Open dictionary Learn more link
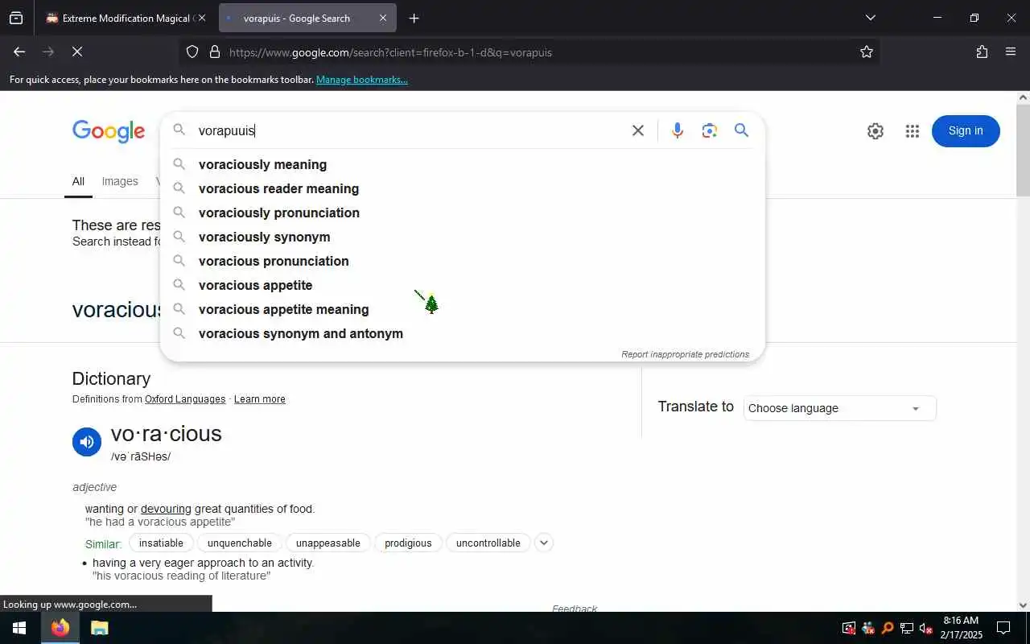 259,399
